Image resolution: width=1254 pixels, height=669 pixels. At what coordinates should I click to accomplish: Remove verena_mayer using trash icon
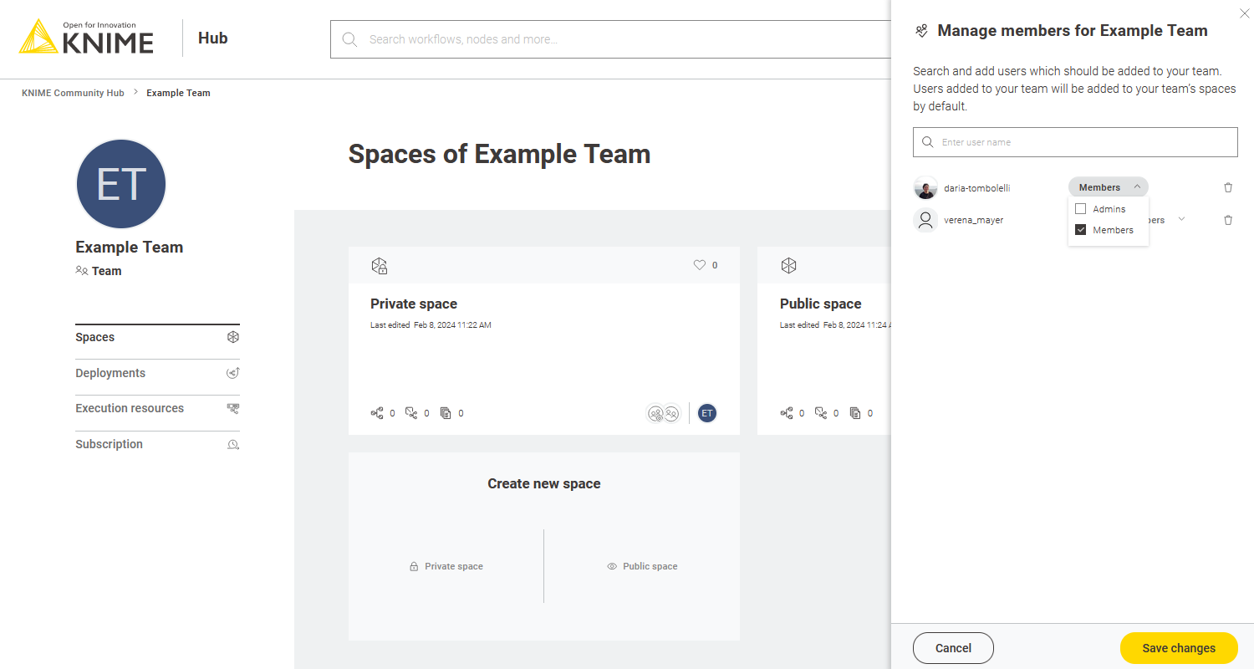coord(1227,220)
